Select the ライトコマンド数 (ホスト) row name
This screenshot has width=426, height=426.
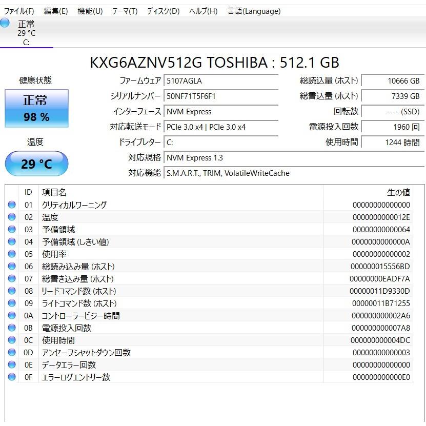pyautogui.click(x=79, y=303)
